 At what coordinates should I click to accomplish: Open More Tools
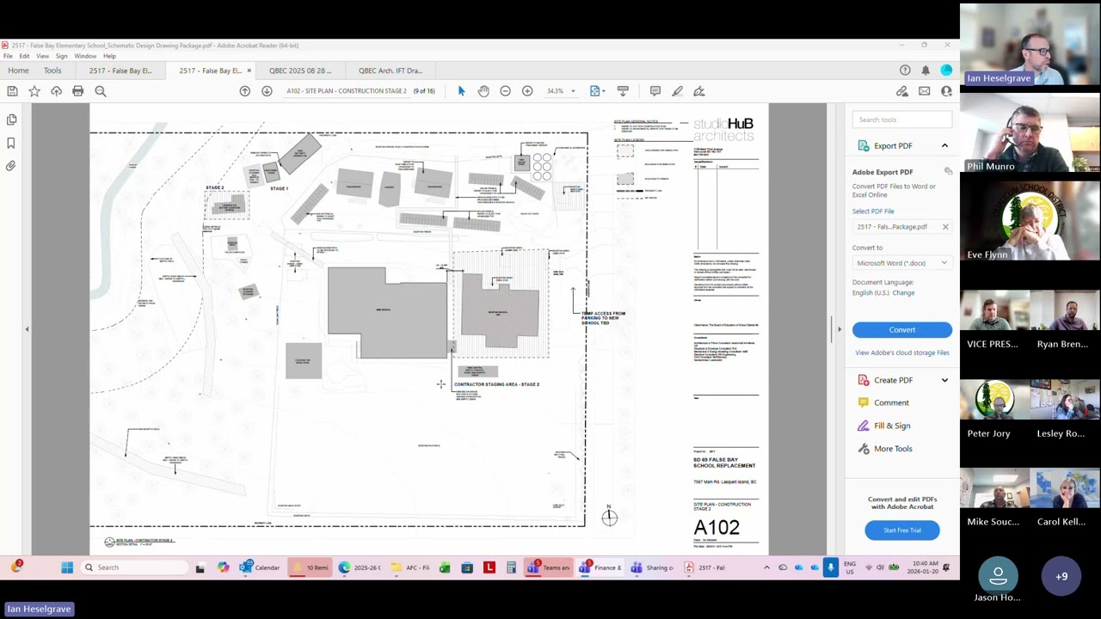[893, 449]
